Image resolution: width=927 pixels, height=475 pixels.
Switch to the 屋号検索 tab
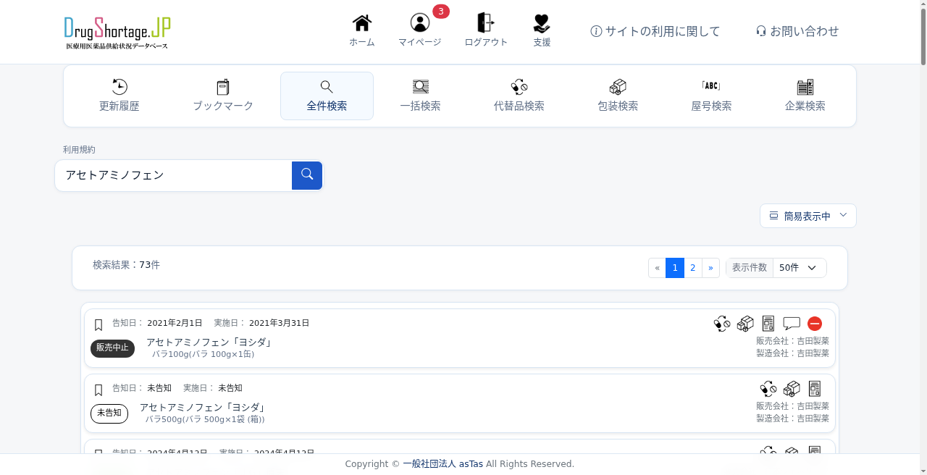point(711,96)
